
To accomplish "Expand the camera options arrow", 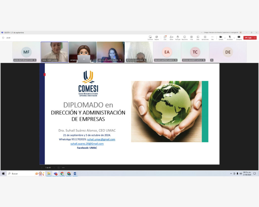I will tap(225, 38).
